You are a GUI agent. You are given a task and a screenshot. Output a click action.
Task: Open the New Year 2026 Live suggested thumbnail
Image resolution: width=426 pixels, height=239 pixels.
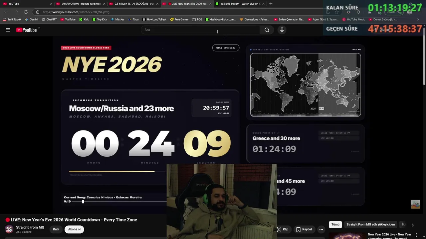347,236
